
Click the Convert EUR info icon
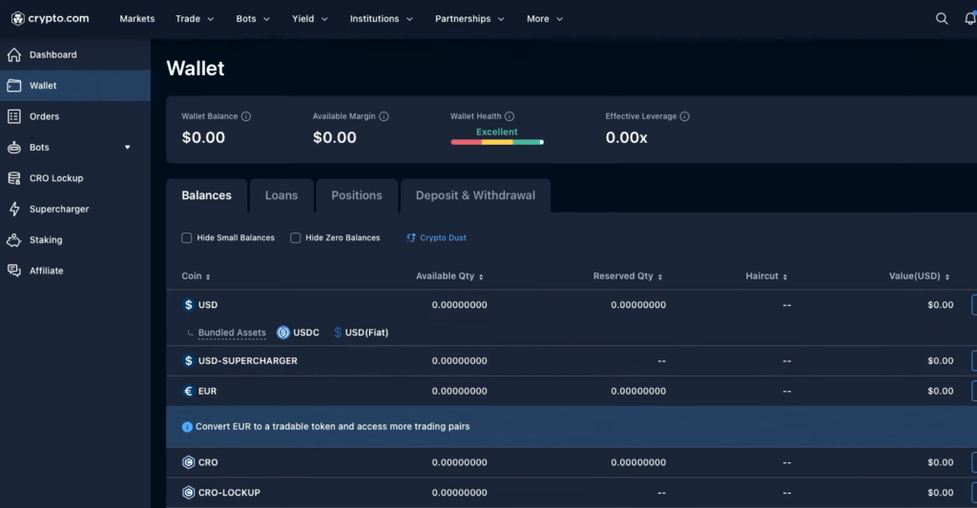pyautogui.click(x=187, y=426)
